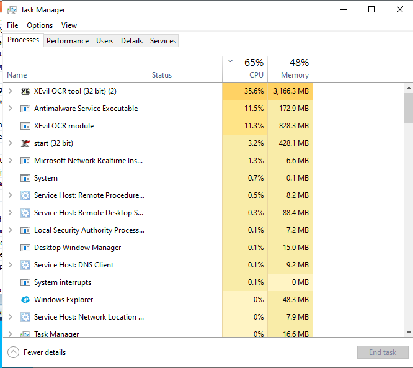Collapse view using Fewer details arrow
Image resolution: width=413 pixels, height=368 pixels.
[x=13, y=352]
